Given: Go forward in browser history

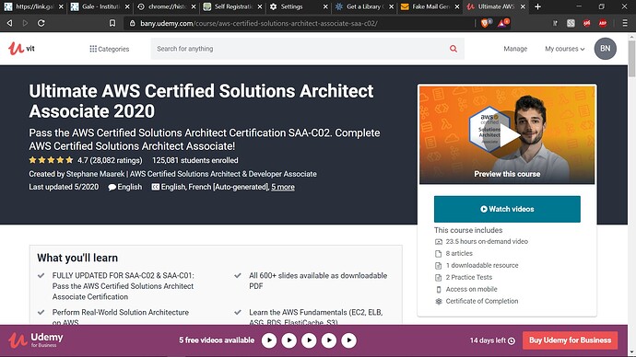Looking at the screenshot, I should point(25,23).
